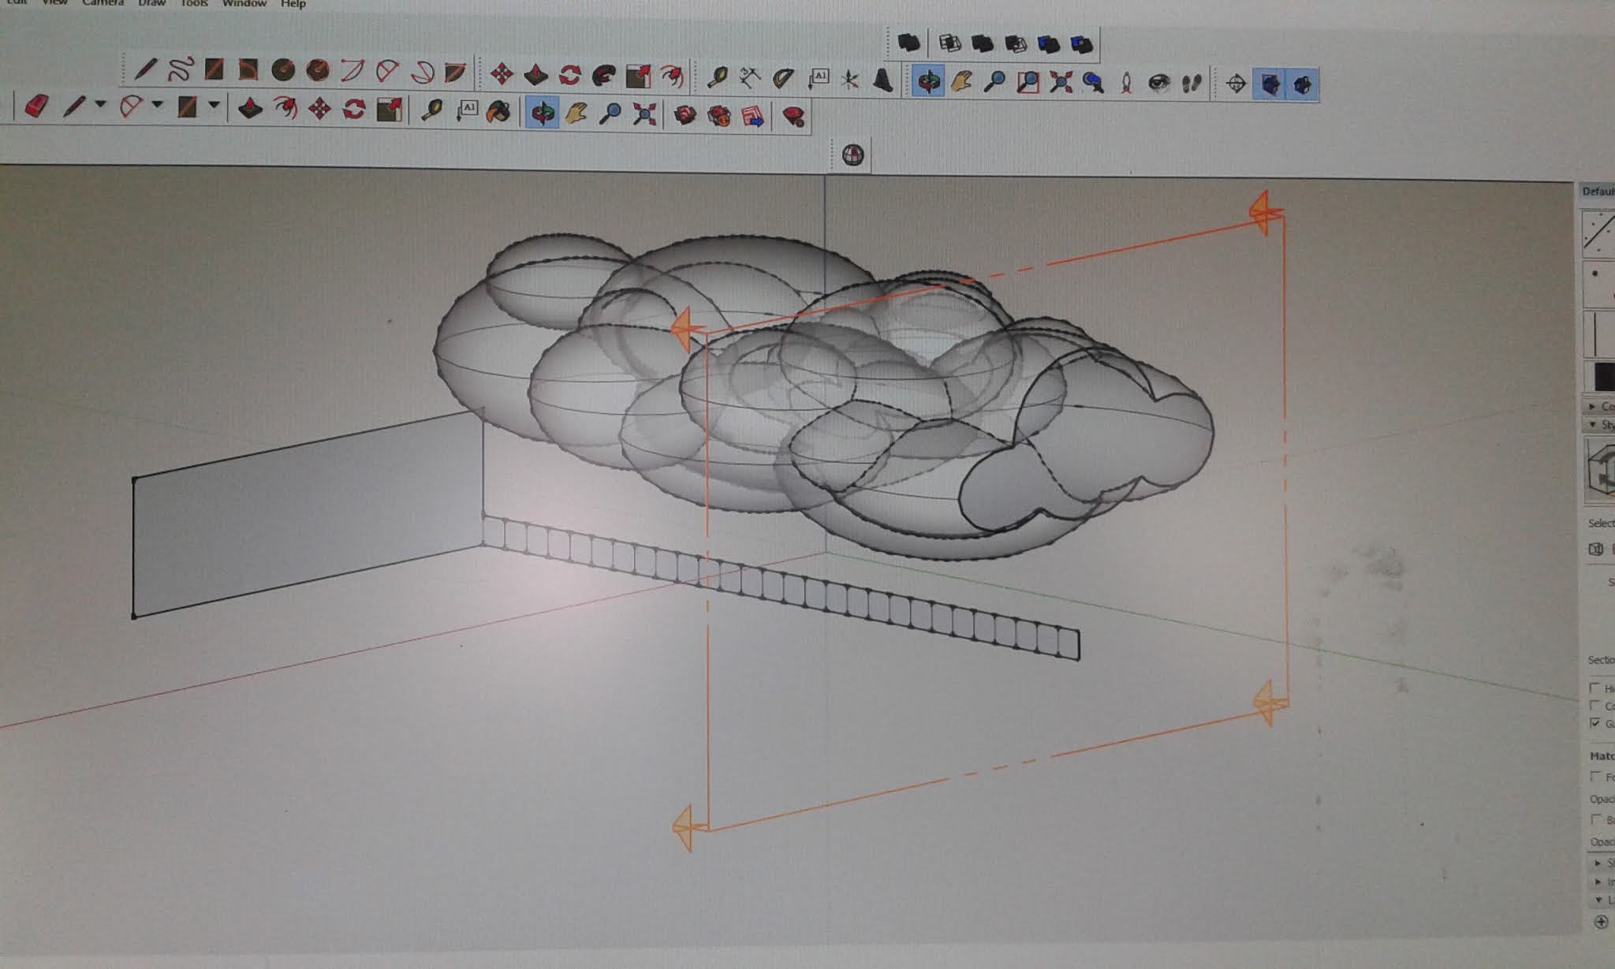Activate the Tape Measure tool in top row
The height and width of the screenshot is (969, 1615).
click(717, 77)
